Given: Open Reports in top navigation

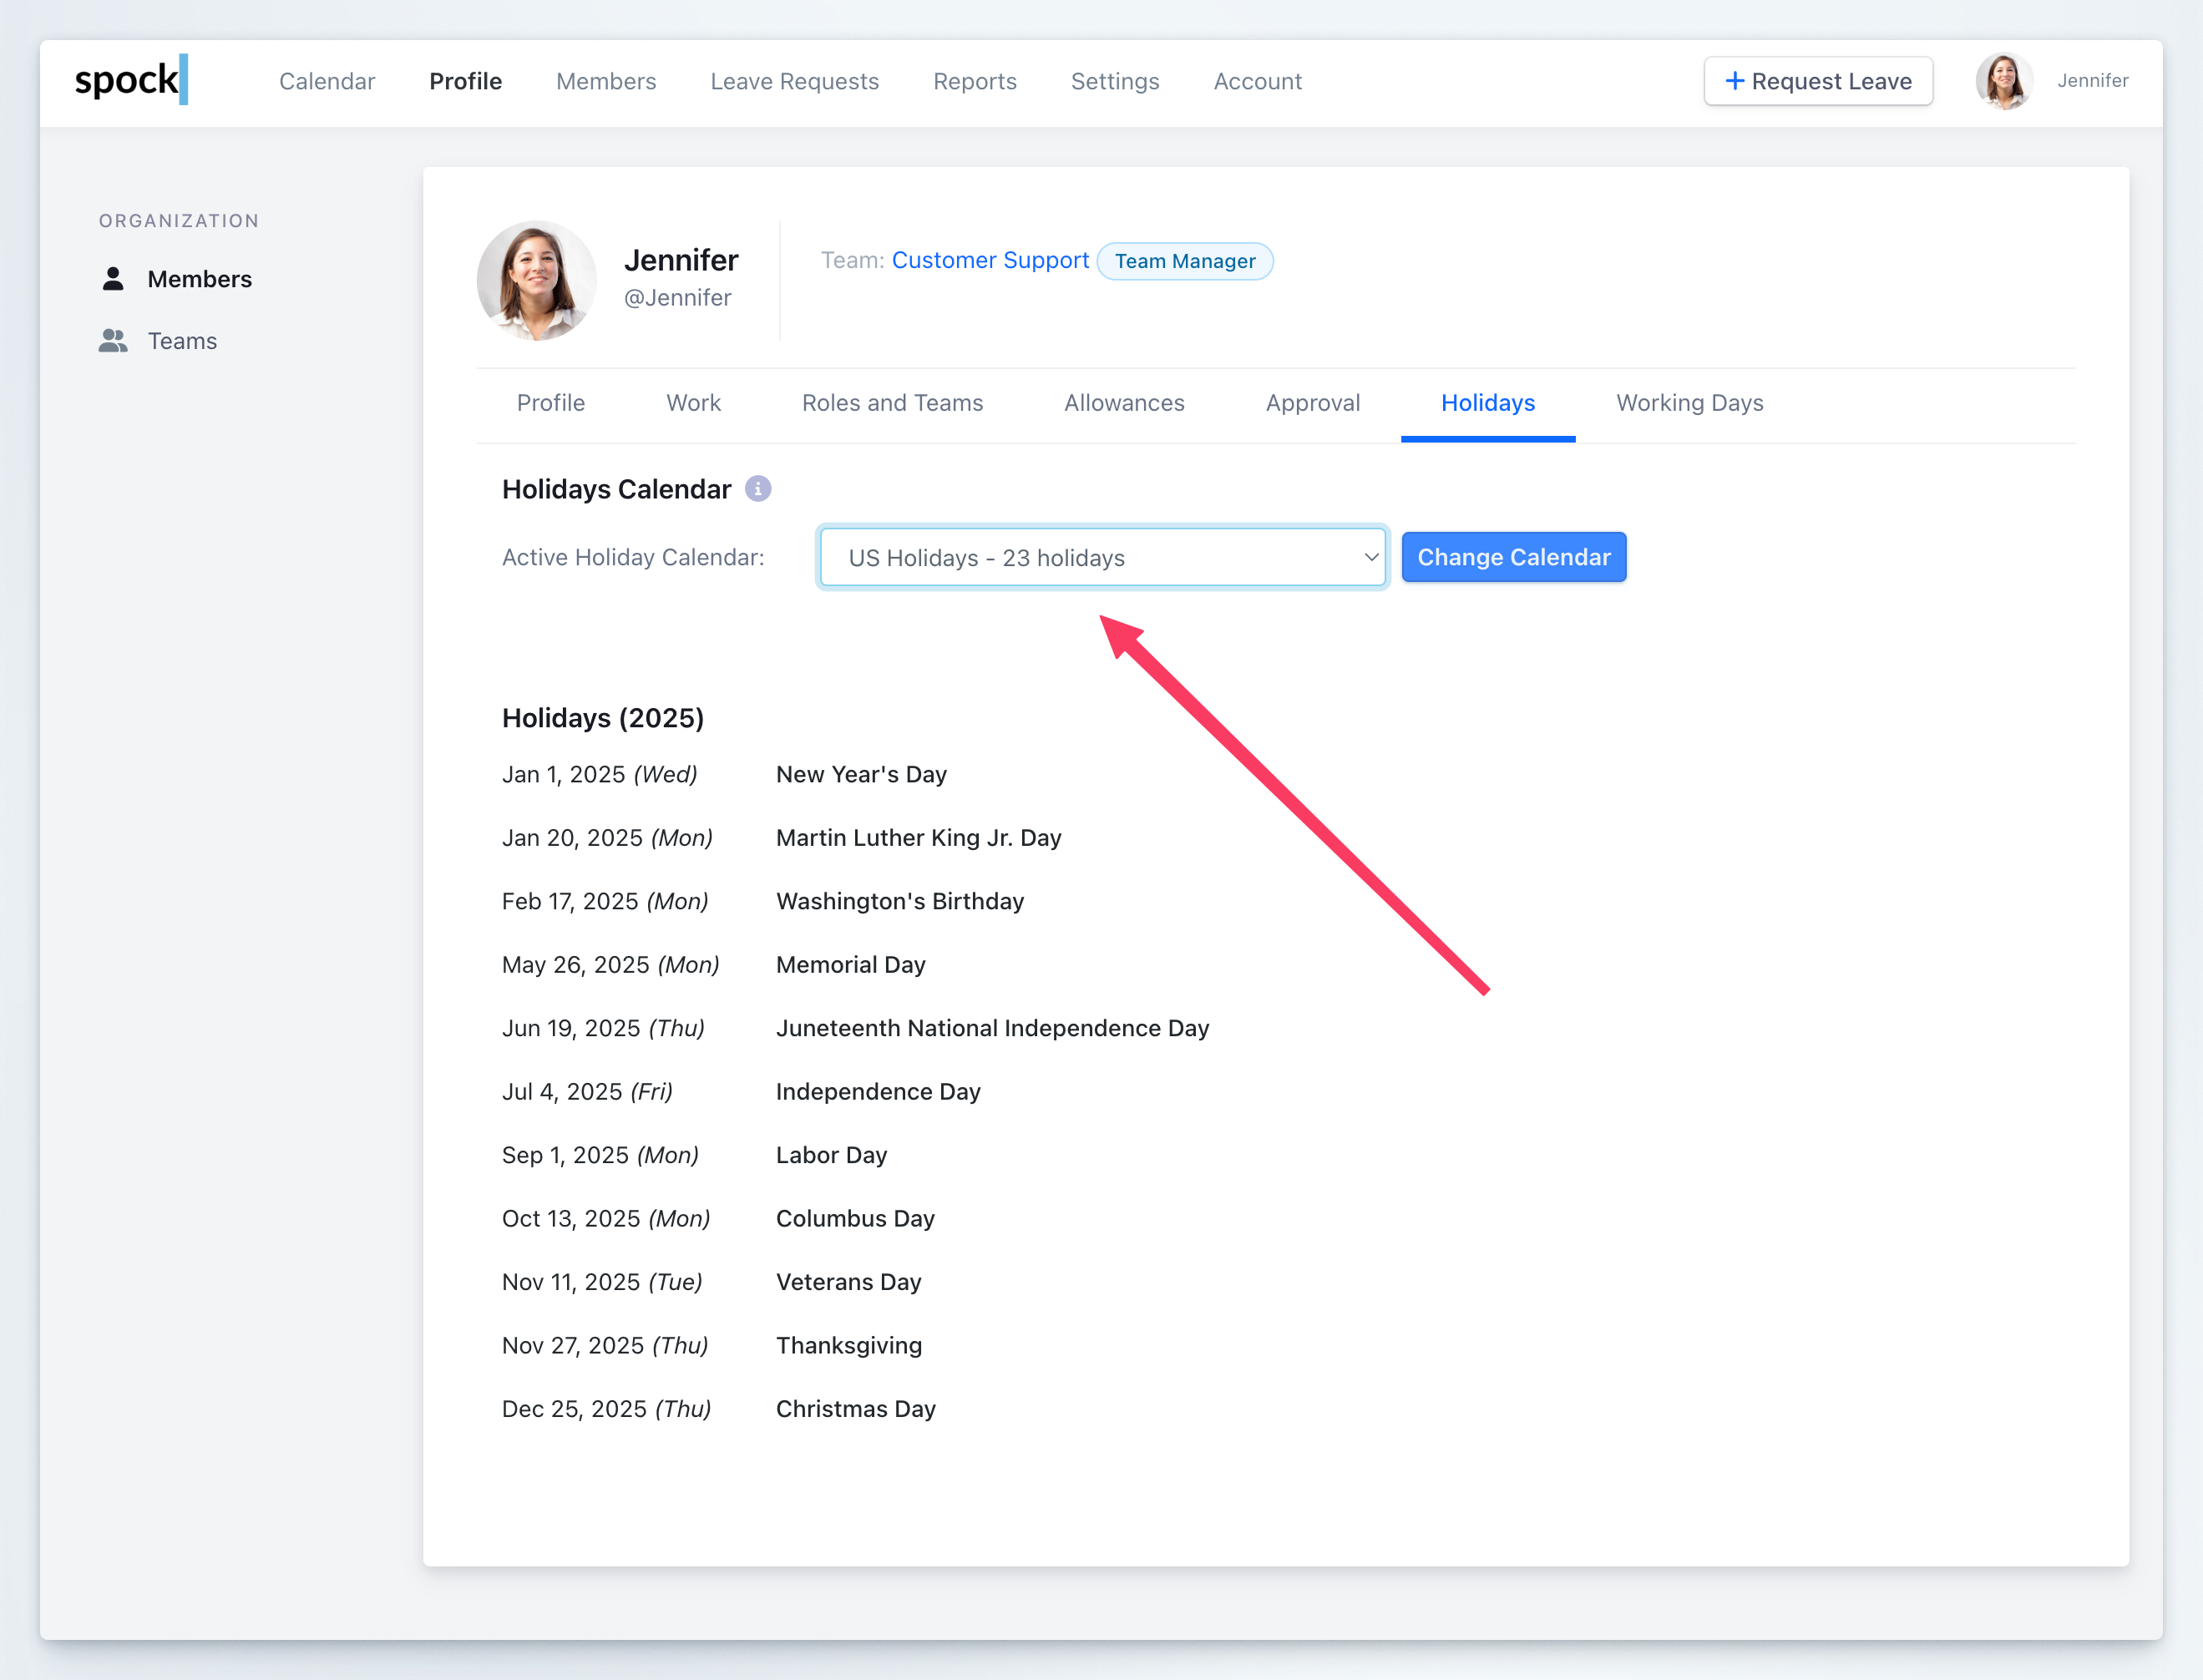Looking at the screenshot, I should [x=974, y=81].
